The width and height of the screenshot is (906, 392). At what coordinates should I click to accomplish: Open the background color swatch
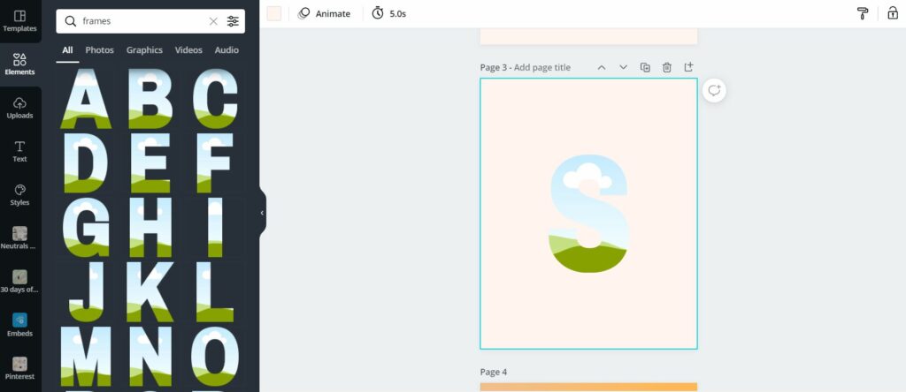(x=274, y=13)
